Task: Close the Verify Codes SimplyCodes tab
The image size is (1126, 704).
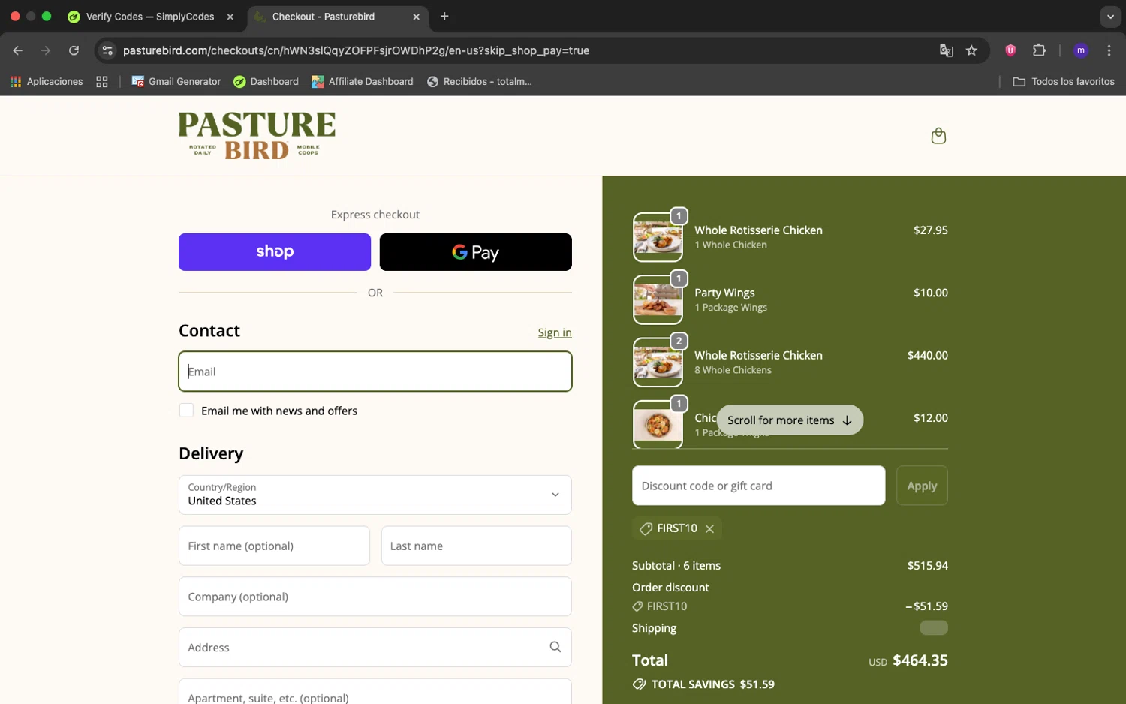Action: [x=230, y=17]
